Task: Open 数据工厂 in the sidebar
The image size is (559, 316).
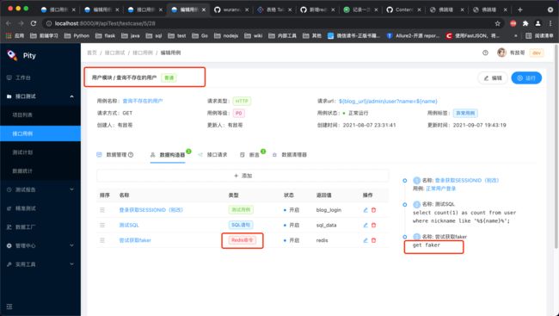Action: 40,227
